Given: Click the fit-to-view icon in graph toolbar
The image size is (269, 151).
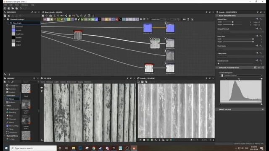Looking at the screenshot, I should click(43, 16).
